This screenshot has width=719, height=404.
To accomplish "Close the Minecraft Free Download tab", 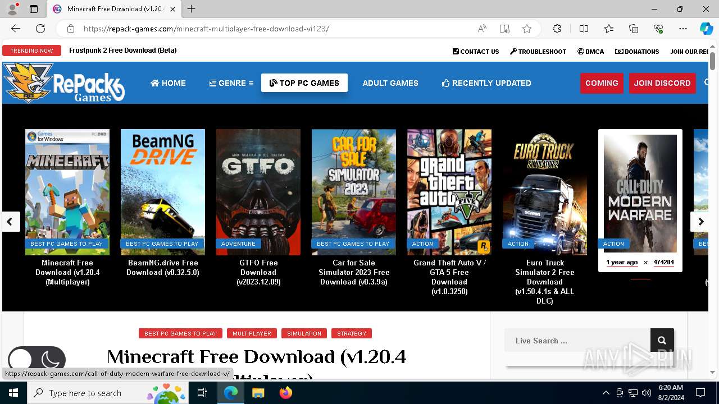I will point(173,9).
